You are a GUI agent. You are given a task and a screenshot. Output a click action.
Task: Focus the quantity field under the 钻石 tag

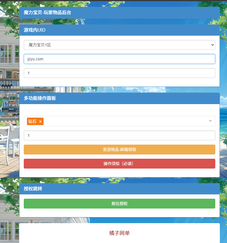point(119,135)
